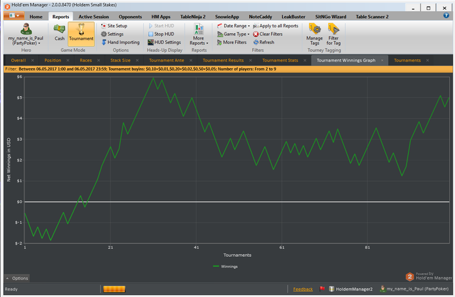Click the red flag status icon
This screenshot has height=297, width=455.
pos(322,289)
